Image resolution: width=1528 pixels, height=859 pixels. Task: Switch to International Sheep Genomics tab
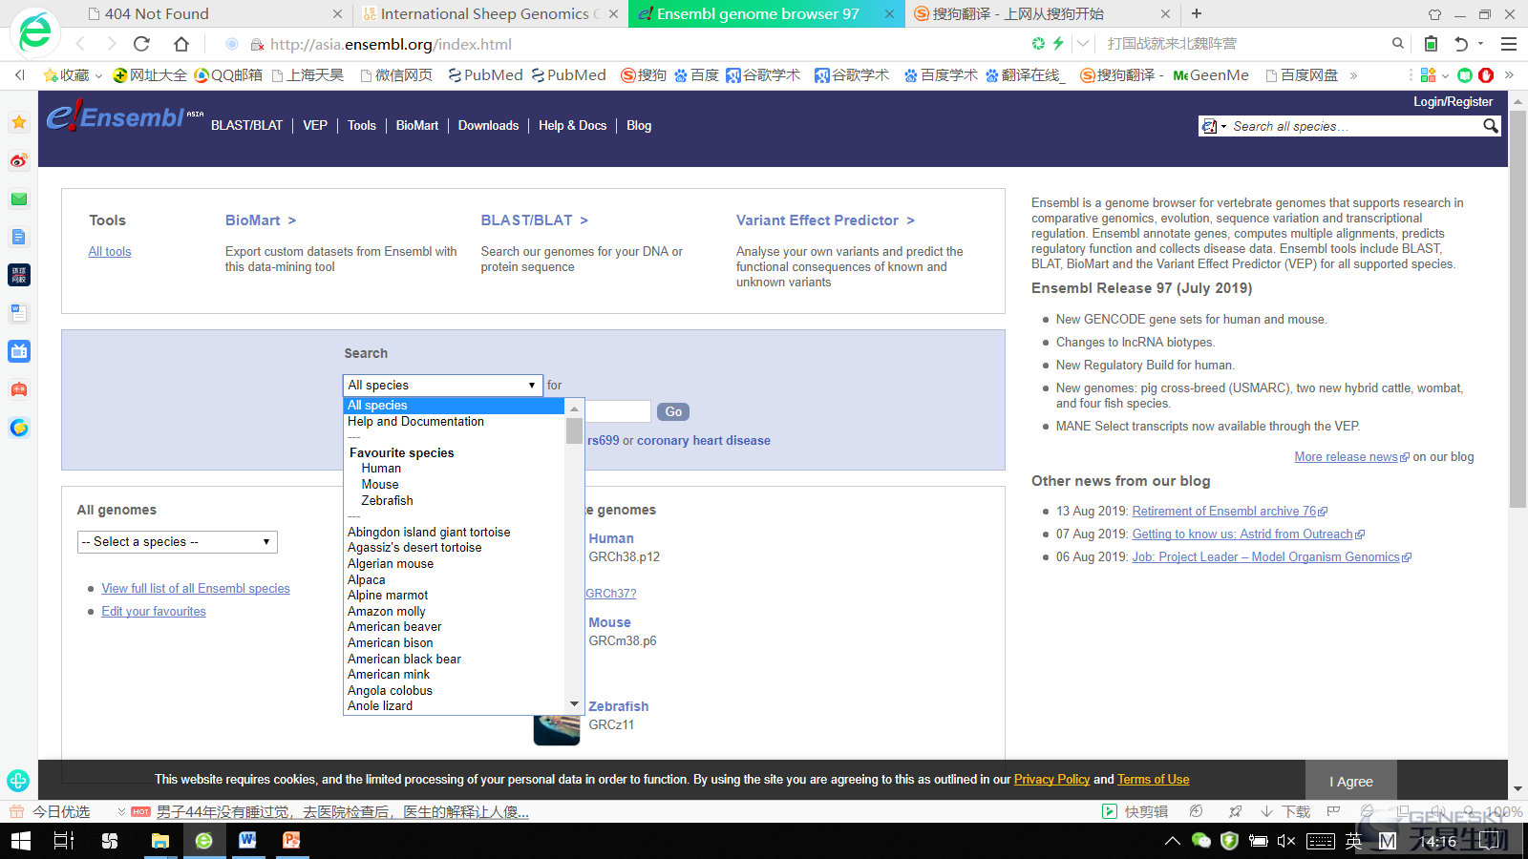click(x=491, y=13)
